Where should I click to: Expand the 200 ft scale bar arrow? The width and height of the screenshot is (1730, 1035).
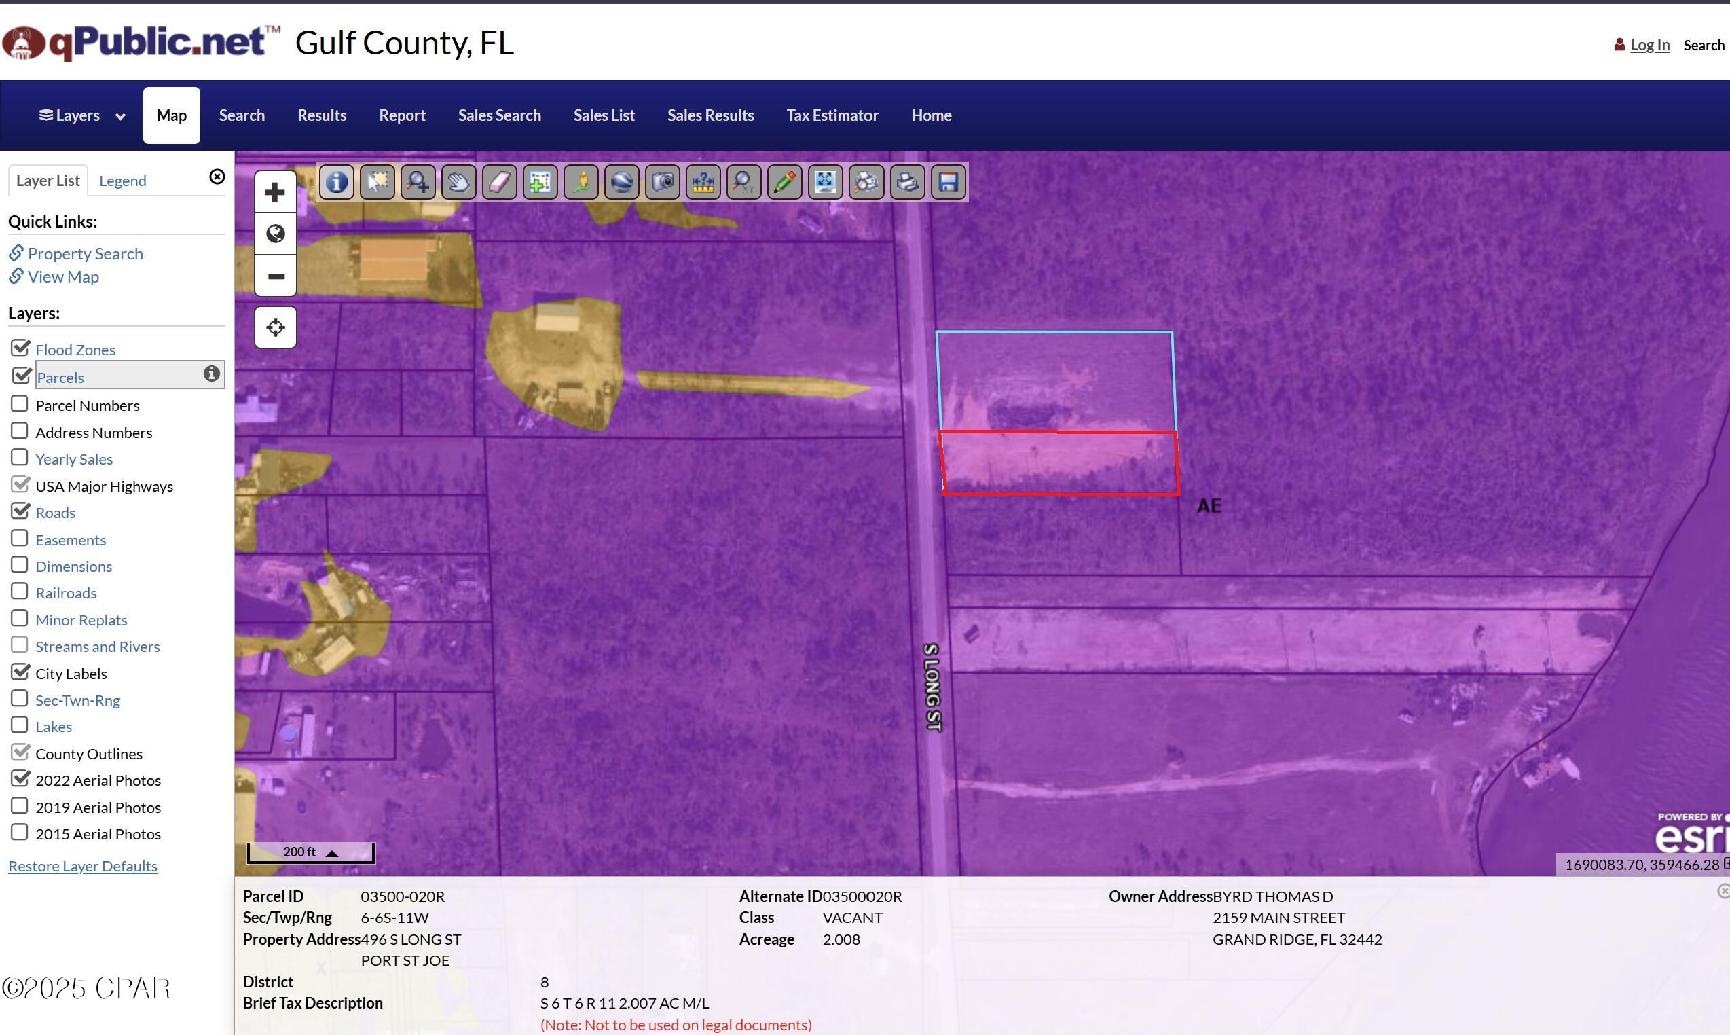333,853
